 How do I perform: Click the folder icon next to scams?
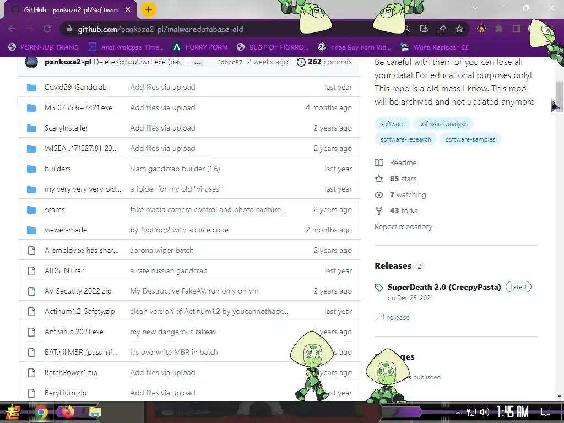click(31, 209)
